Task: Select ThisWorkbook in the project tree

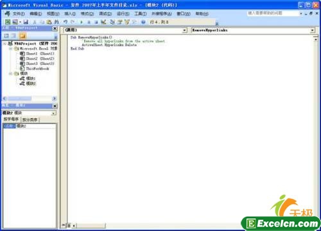Action: click(37, 69)
